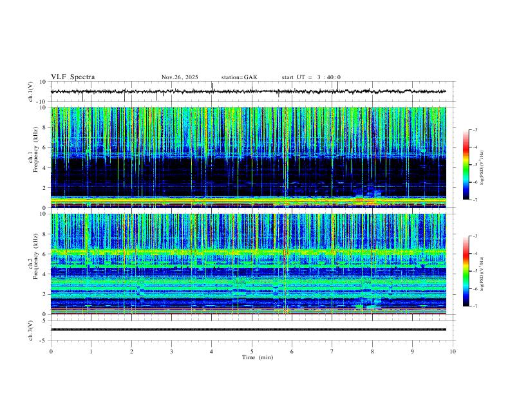This screenshot has height=394, width=510.
Task: Click the ch.2 VLF spectrogram panel
Action: 249,264
